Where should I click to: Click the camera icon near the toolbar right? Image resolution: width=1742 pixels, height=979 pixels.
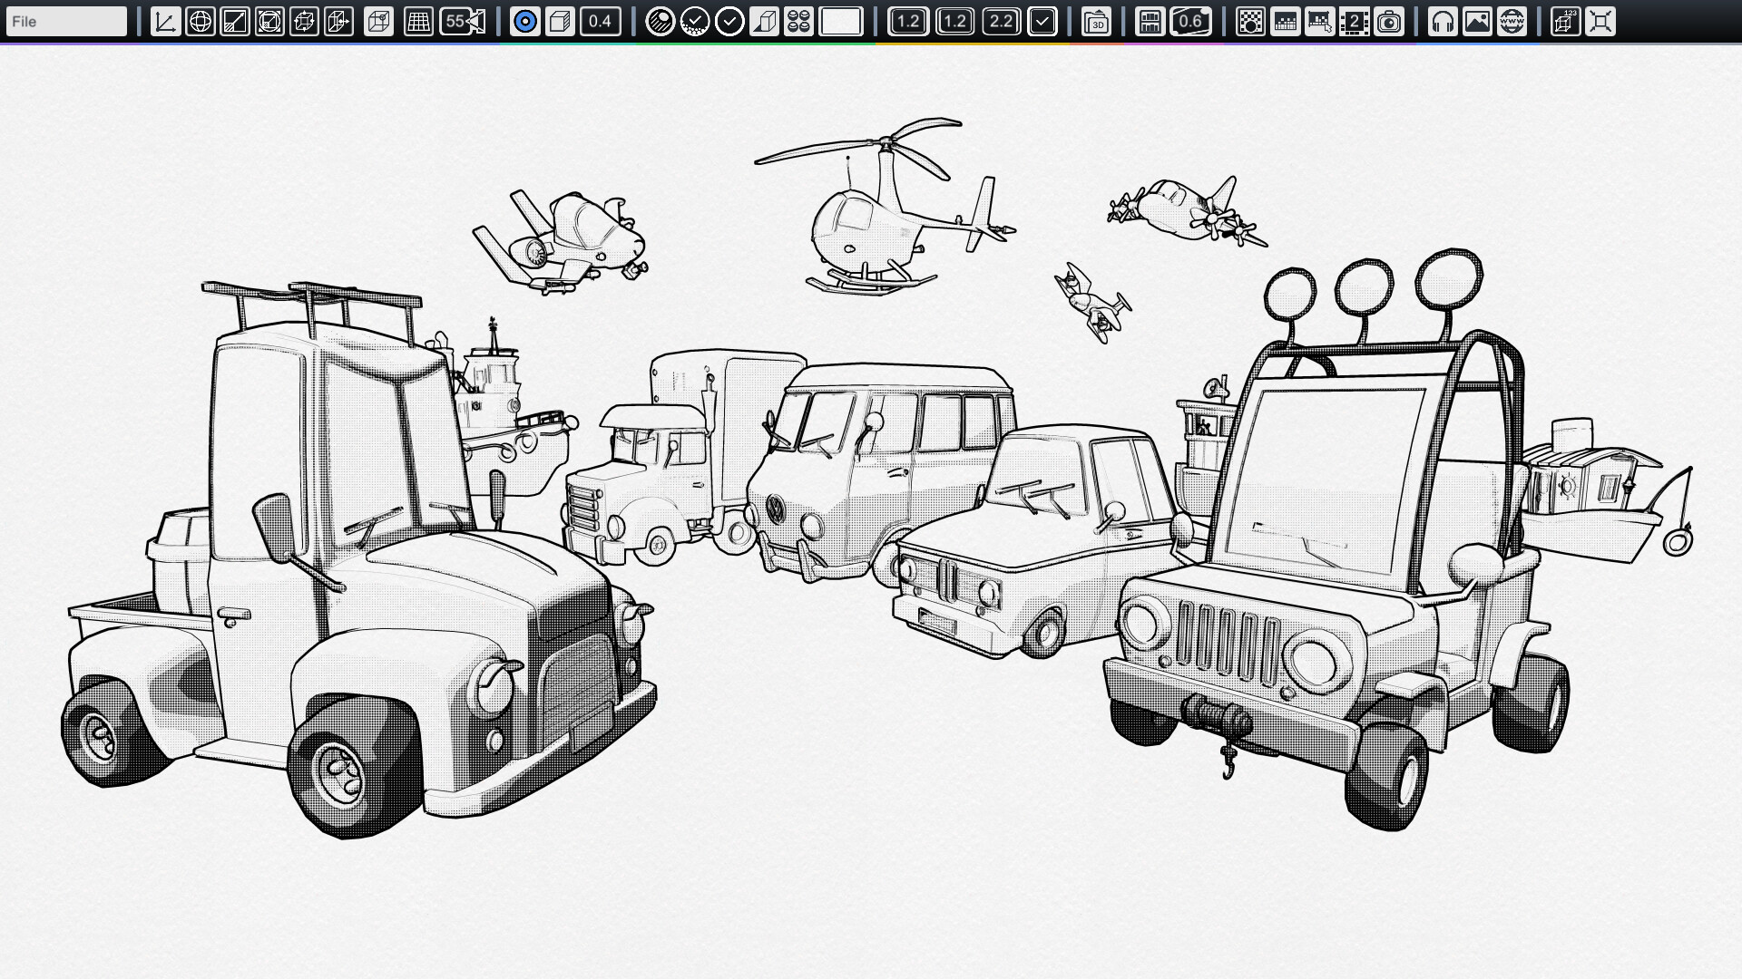point(1390,22)
